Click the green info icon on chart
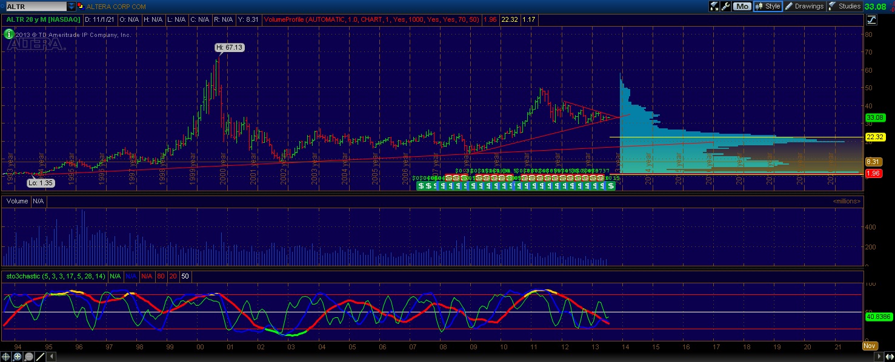 tap(9, 34)
